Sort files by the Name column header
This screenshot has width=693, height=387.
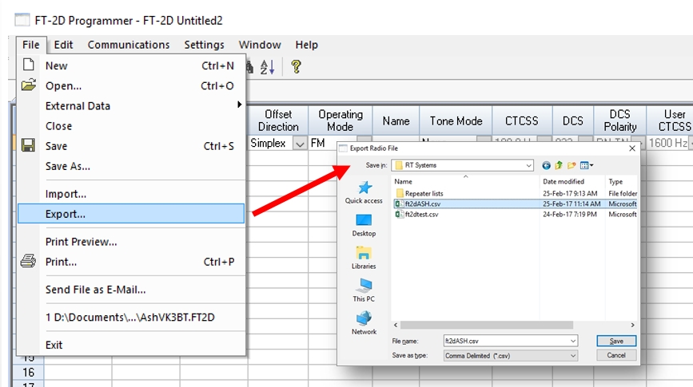pyautogui.click(x=465, y=181)
